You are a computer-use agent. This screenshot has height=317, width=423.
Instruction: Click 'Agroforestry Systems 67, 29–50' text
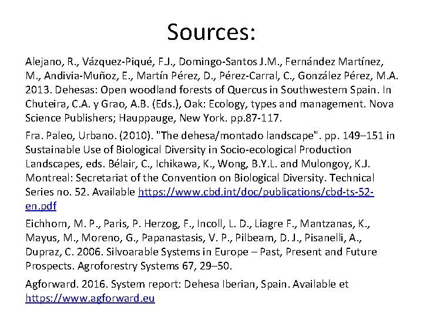155,266
